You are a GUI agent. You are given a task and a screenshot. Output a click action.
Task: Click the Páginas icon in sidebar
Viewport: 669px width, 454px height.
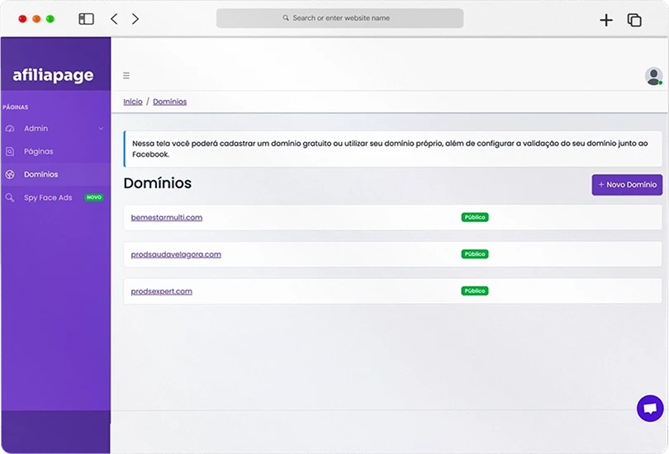tap(10, 152)
